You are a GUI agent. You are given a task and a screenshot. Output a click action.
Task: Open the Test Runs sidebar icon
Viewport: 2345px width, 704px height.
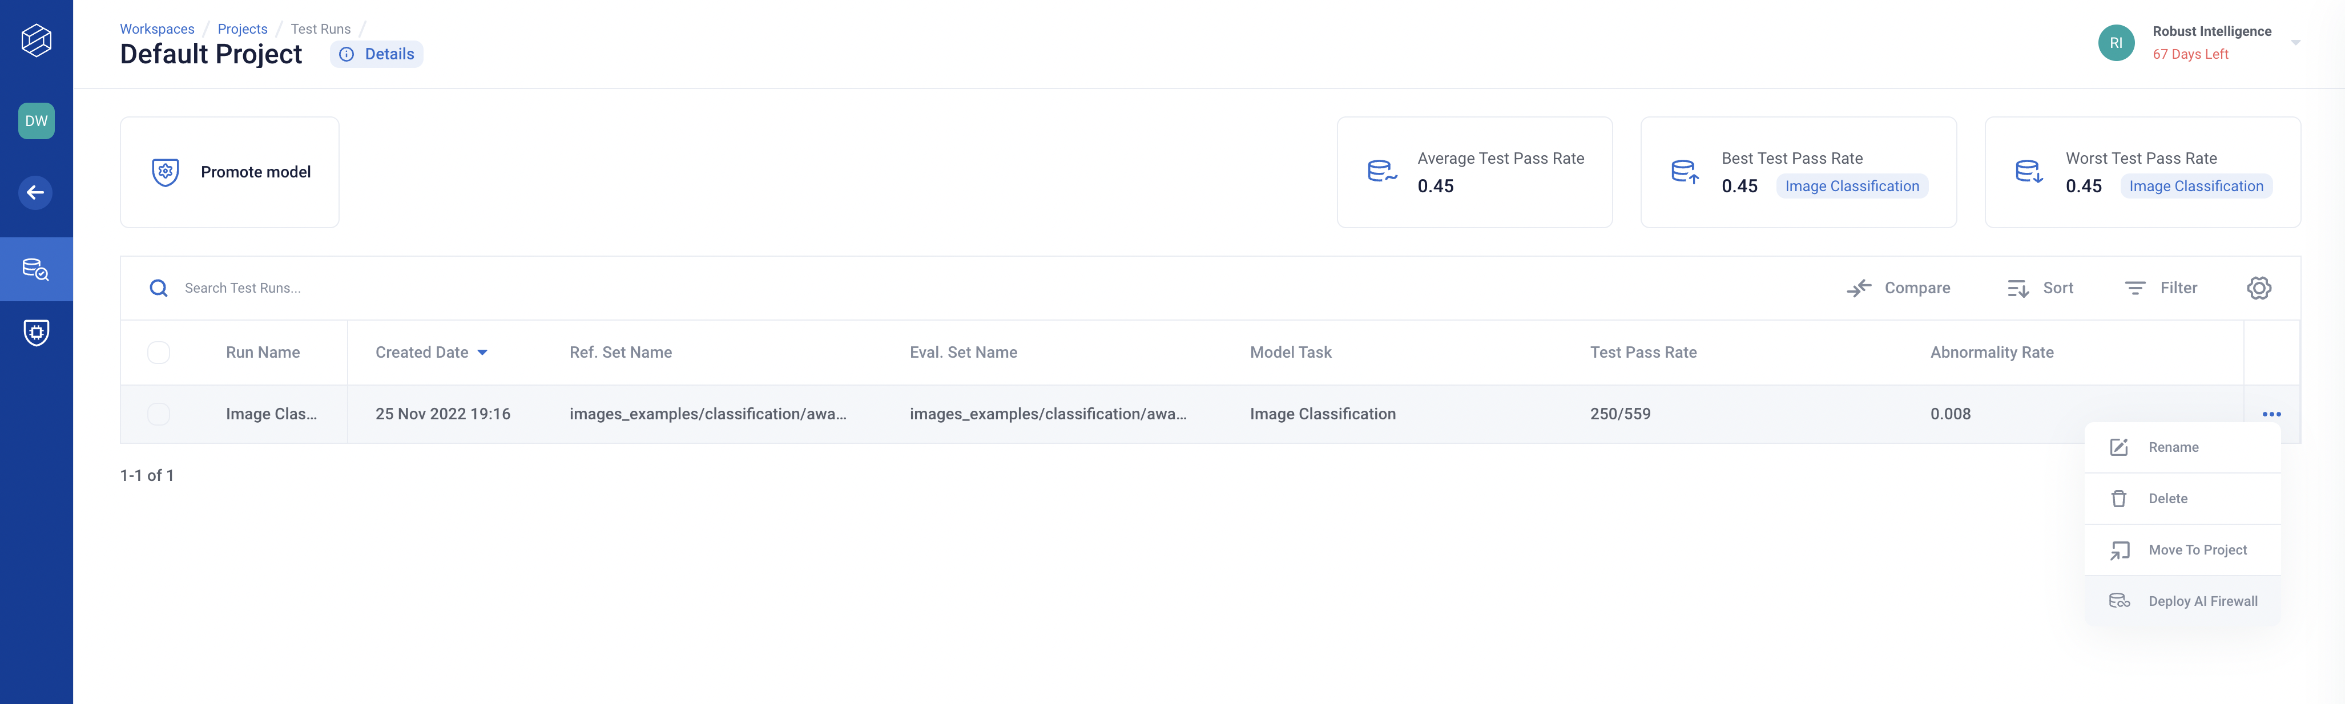(x=37, y=269)
